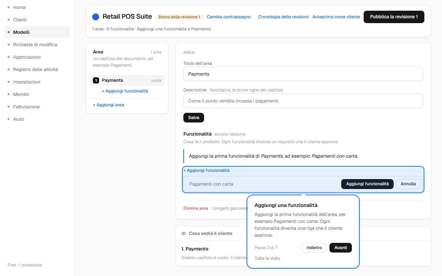
Task: Click the Free · 1 postazione plan label
Action: coord(25,265)
